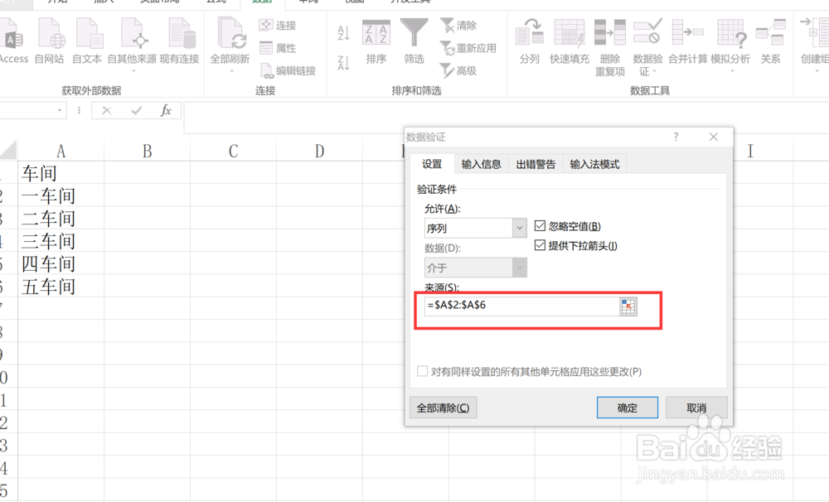Disable 提供下拉箭头 option

click(x=539, y=244)
